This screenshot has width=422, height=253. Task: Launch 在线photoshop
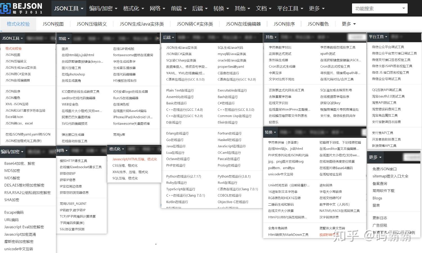pyautogui.click(x=73, y=74)
